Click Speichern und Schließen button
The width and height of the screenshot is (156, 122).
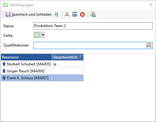[x=29, y=14]
